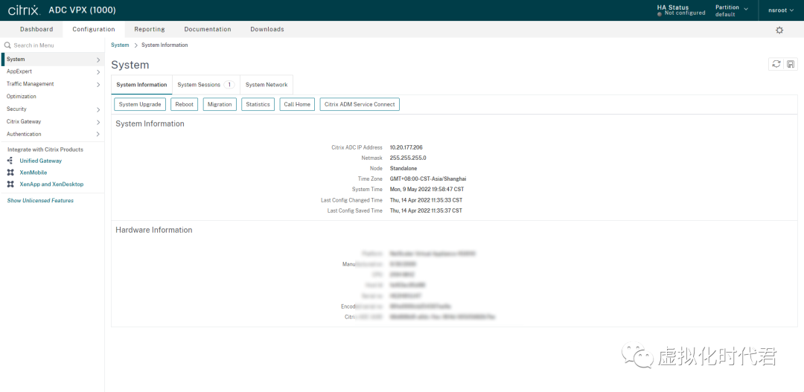
Task: Click the netmask value 255.255.255.0
Action: pyautogui.click(x=408, y=158)
